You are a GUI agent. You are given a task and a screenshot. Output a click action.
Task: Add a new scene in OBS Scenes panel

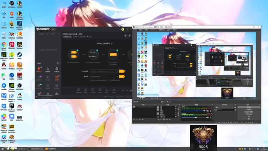coord(134,119)
